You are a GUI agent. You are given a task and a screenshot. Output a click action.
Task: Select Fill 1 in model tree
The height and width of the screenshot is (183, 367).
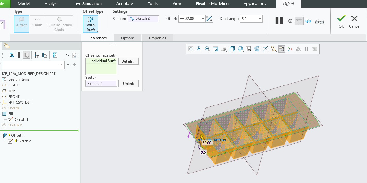tap(12, 114)
